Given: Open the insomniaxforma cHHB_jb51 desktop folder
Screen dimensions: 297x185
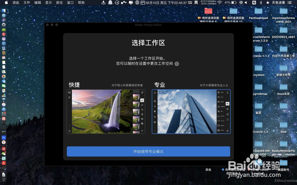Looking at the screenshot, I should (283, 15).
